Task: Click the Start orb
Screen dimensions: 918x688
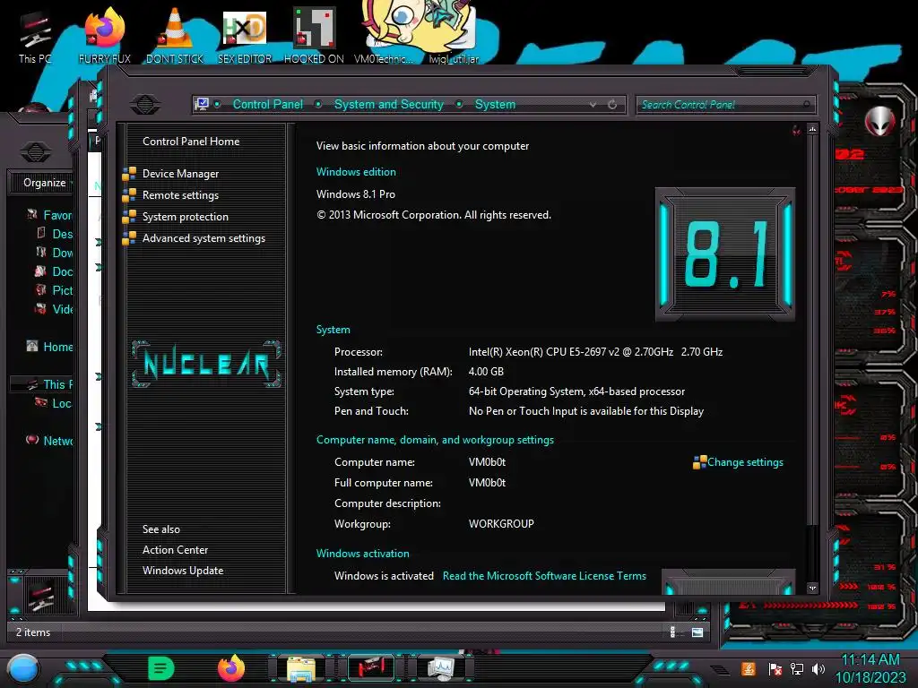Action: coord(22,669)
